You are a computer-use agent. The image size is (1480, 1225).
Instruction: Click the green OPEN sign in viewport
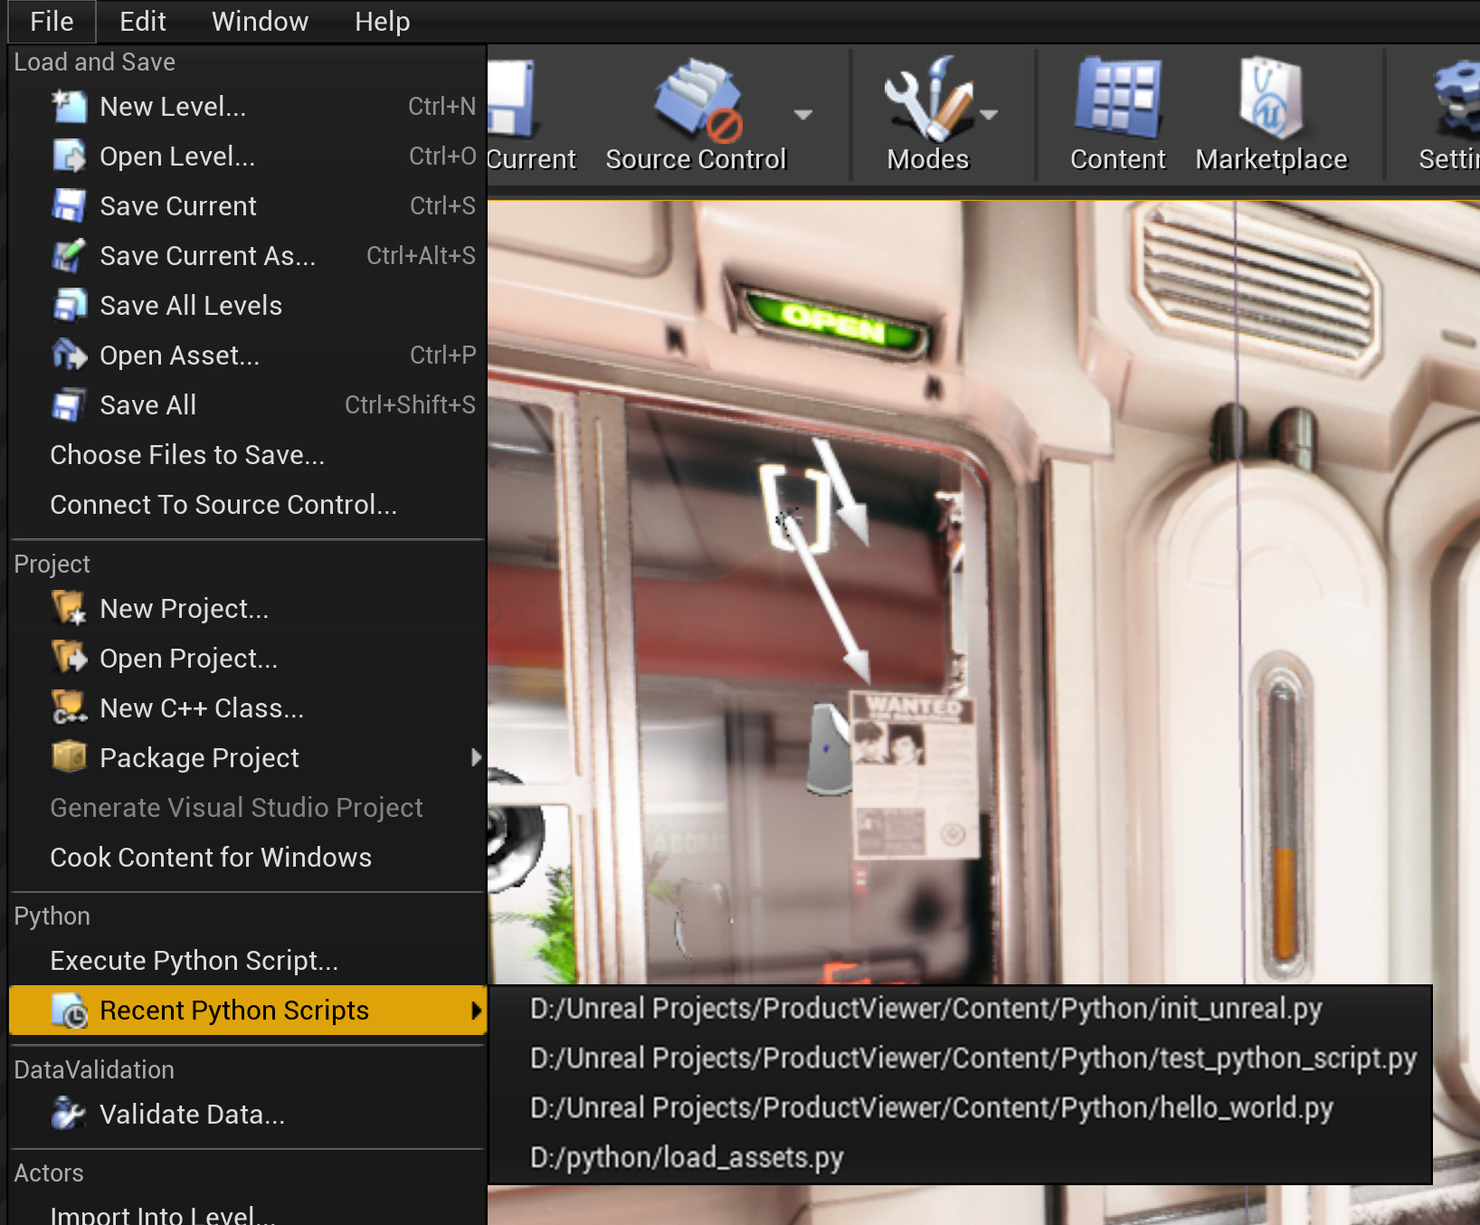click(834, 324)
